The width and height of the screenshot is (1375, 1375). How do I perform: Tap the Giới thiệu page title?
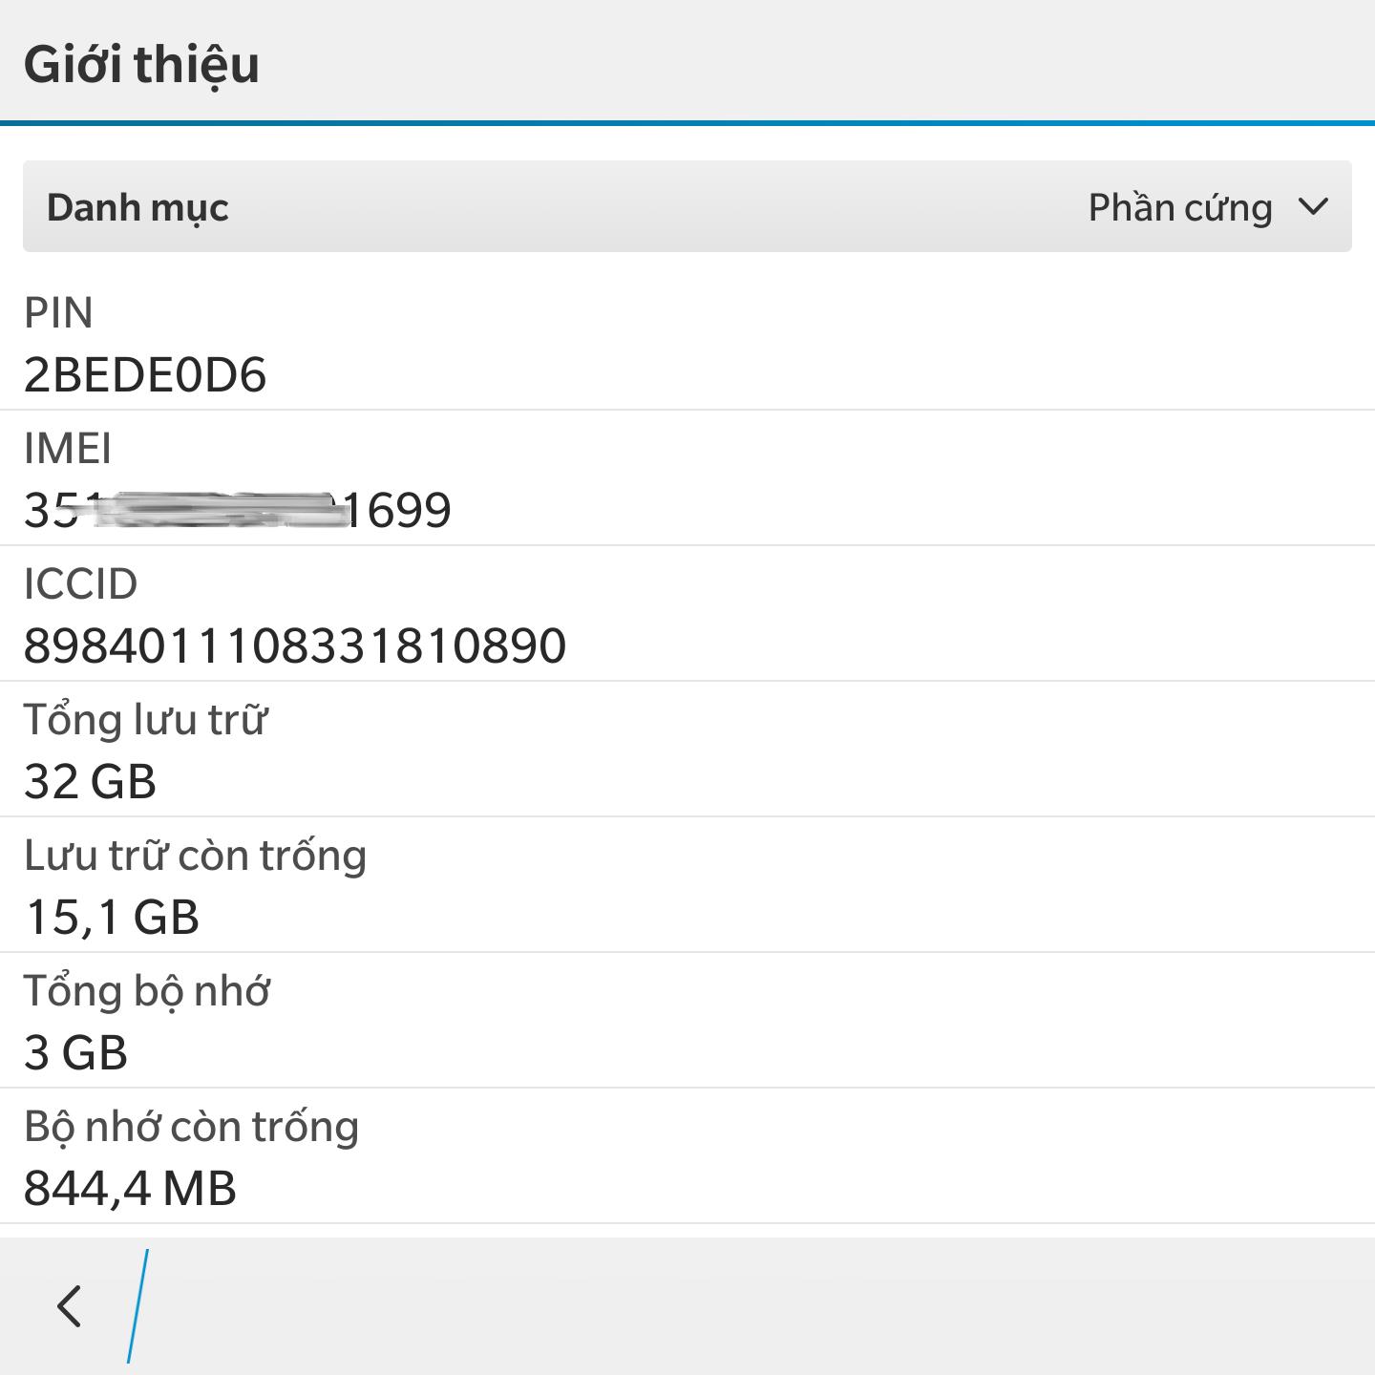(141, 65)
